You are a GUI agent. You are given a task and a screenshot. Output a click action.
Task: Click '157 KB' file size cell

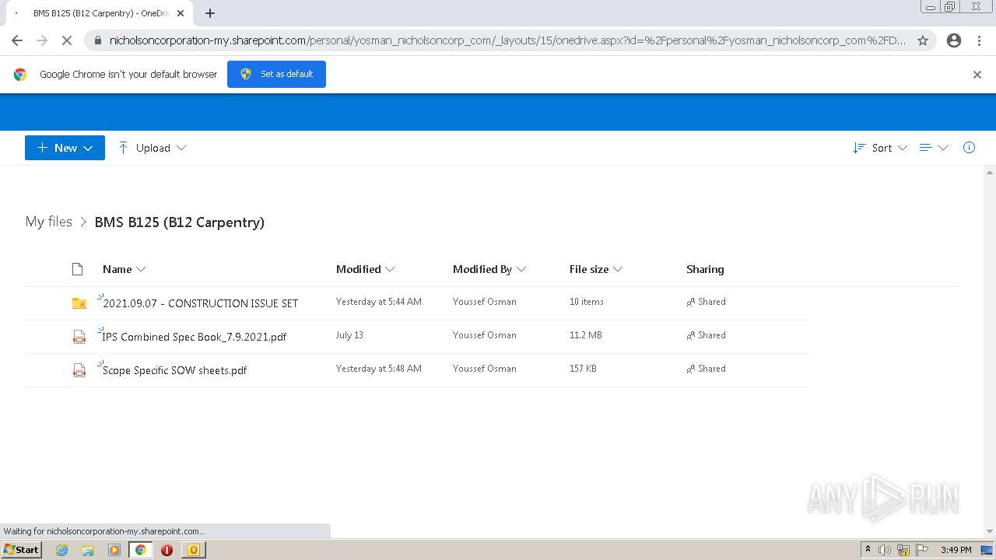click(x=583, y=369)
